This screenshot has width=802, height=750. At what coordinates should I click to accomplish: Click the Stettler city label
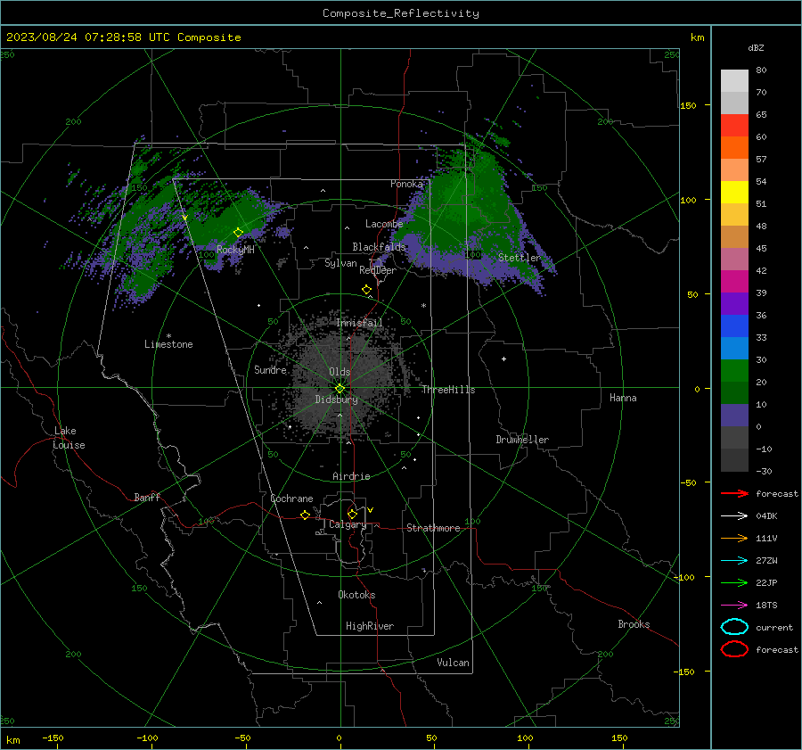click(520, 258)
